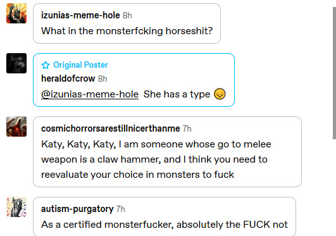
Task: Click the Original Poster label
Action: pos(80,65)
